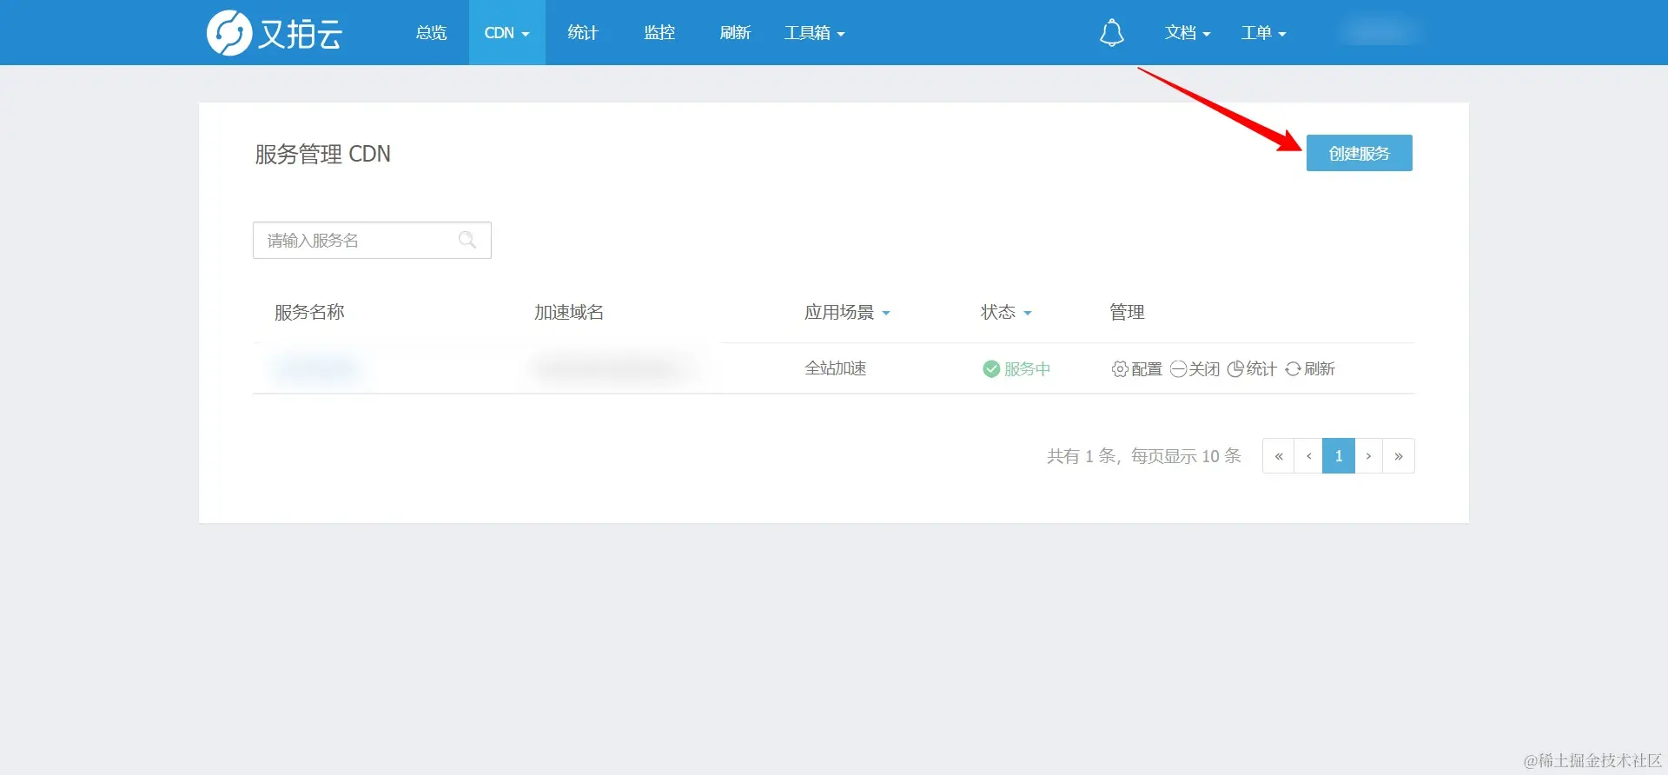Screen dimensions: 1668x775
Task: Open the blurred user account menu
Action: click(x=1380, y=33)
